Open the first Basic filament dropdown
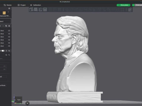142x106 pixels. click(x=4, y=31)
